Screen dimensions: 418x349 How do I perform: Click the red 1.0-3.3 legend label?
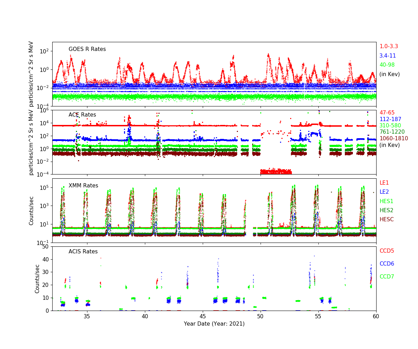(388, 46)
